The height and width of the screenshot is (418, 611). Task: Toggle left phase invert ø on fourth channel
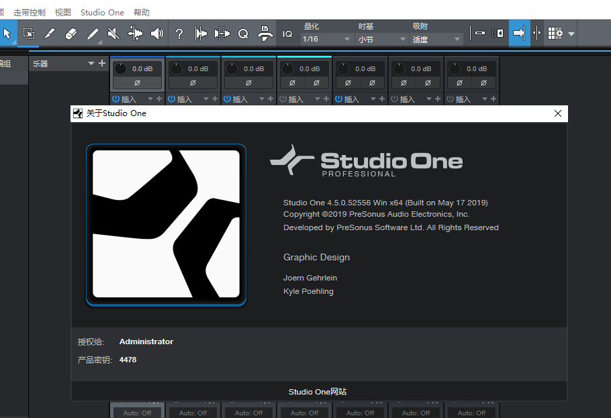click(292, 83)
